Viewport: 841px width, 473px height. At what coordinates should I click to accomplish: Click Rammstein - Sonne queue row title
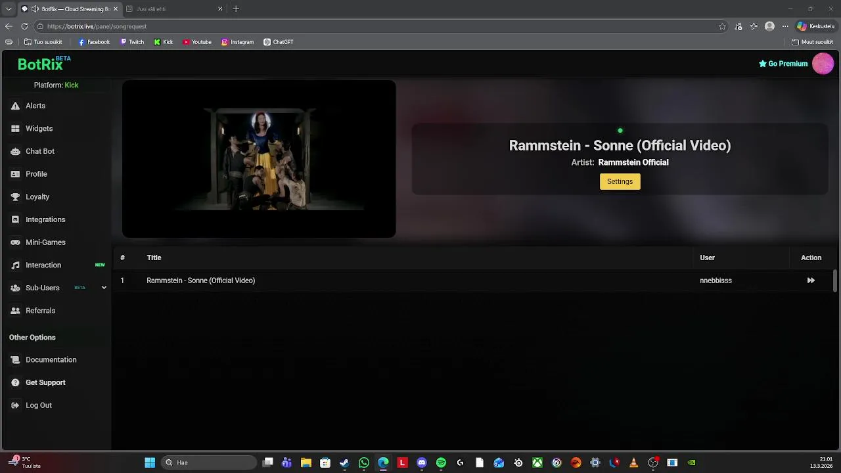point(200,281)
